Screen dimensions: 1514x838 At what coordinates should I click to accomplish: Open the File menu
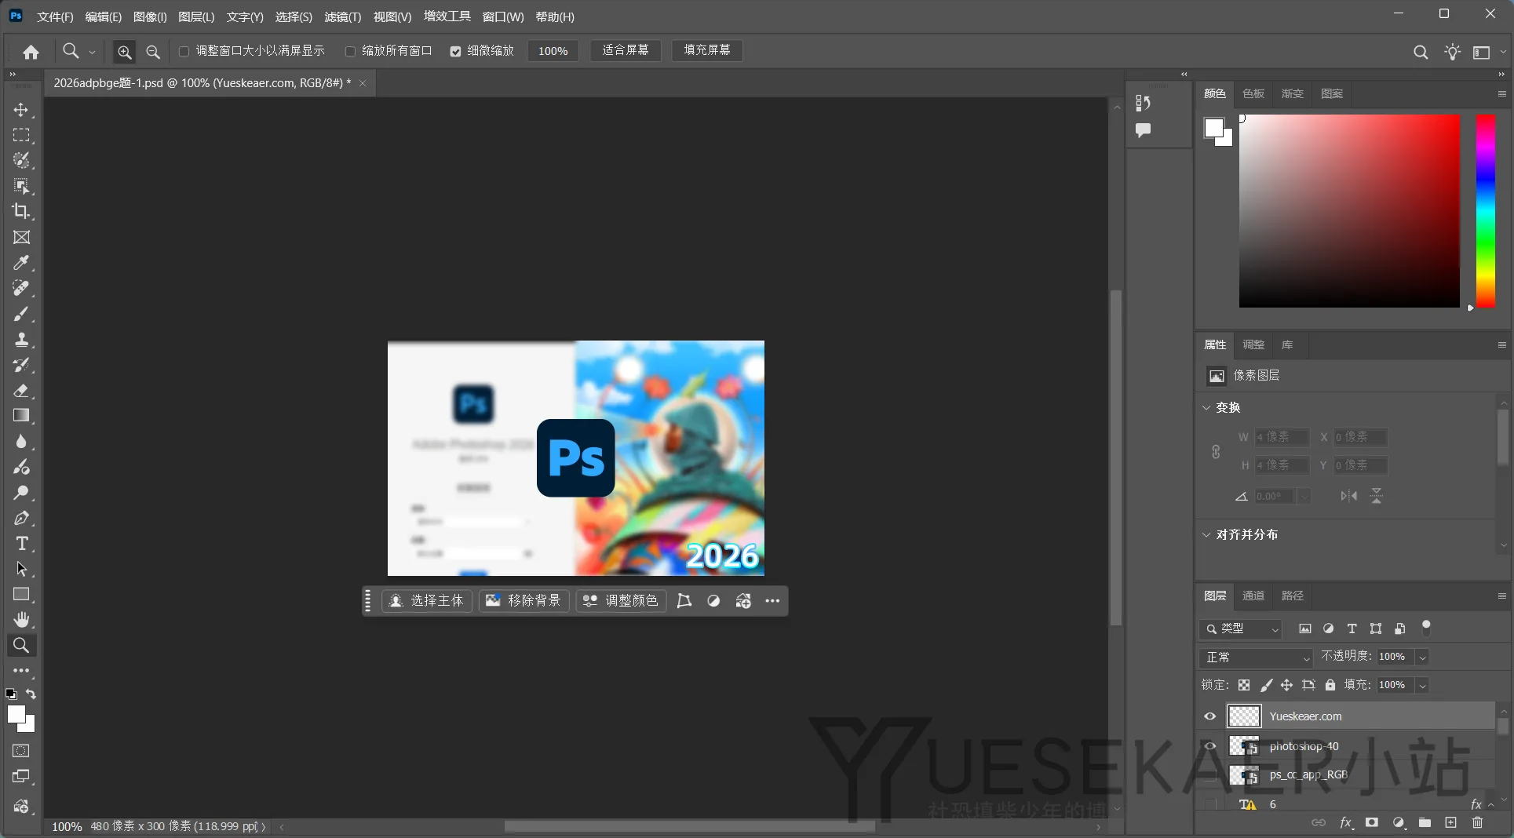(55, 16)
